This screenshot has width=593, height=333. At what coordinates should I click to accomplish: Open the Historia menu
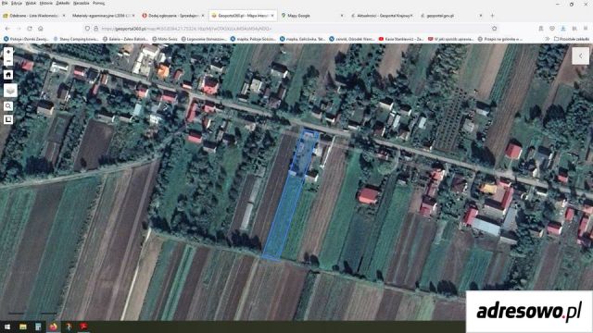click(x=46, y=3)
